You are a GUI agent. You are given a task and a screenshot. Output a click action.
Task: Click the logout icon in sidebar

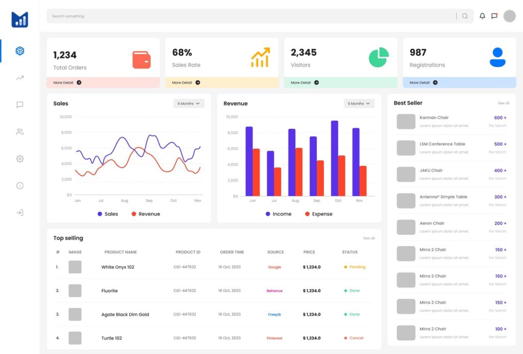(20, 213)
